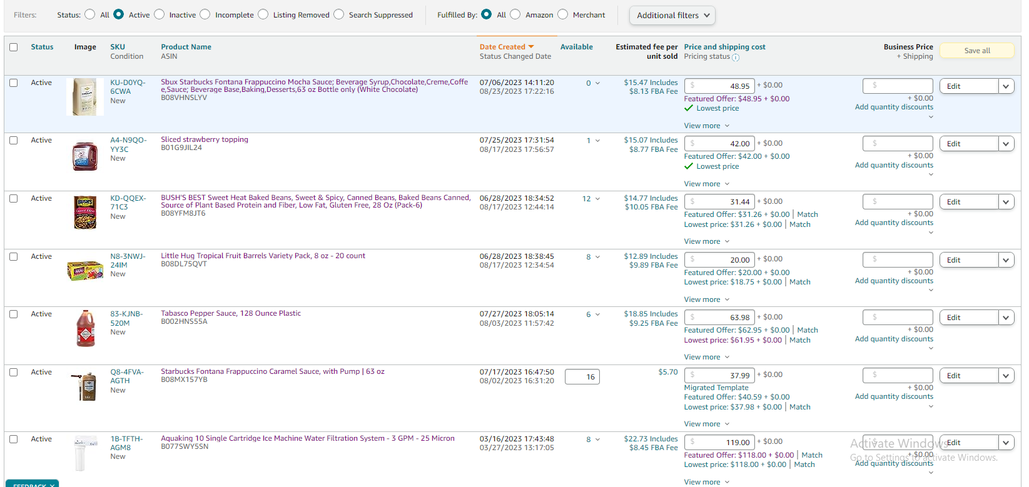This screenshot has width=1029, height=487.
Task: Check the row for SKU KU-D0YQ-6CWA
Action: point(14,83)
